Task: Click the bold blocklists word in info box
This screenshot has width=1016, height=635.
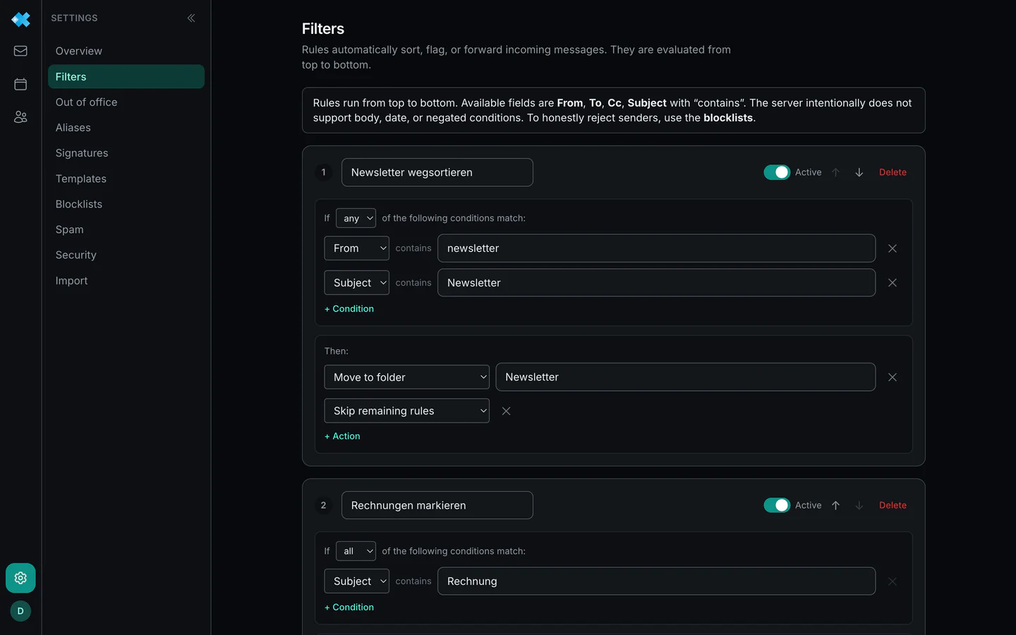Action: [x=728, y=118]
